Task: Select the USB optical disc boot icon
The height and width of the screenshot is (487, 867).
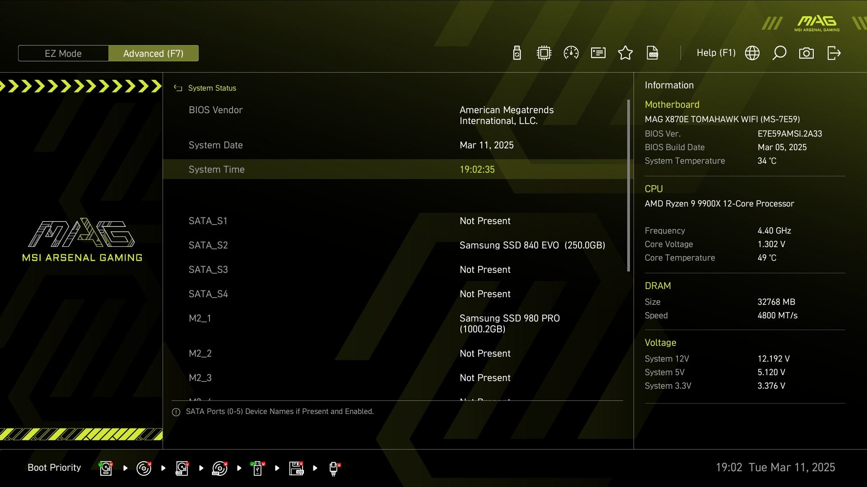Action: click(x=220, y=468)
